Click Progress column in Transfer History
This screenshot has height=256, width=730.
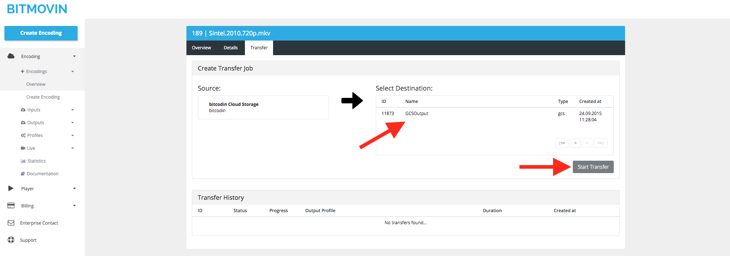pos(279,211)
